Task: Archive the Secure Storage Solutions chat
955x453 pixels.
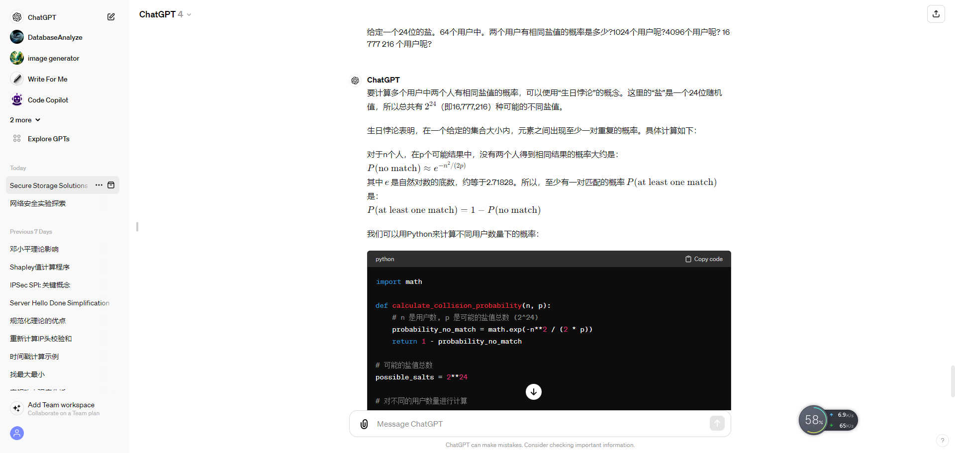Action: [111, 185]
